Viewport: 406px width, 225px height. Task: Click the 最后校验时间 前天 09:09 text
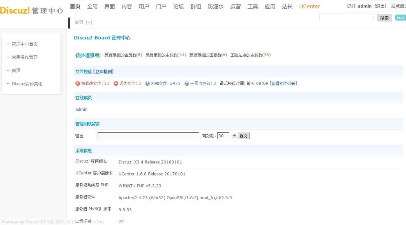(244, 83)
